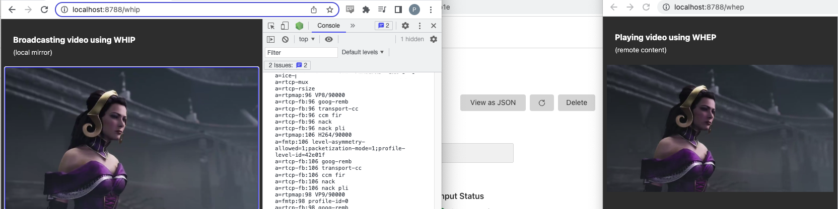
Task: Click the local mirror broadcast video
Action: click(x=132, y=138)
